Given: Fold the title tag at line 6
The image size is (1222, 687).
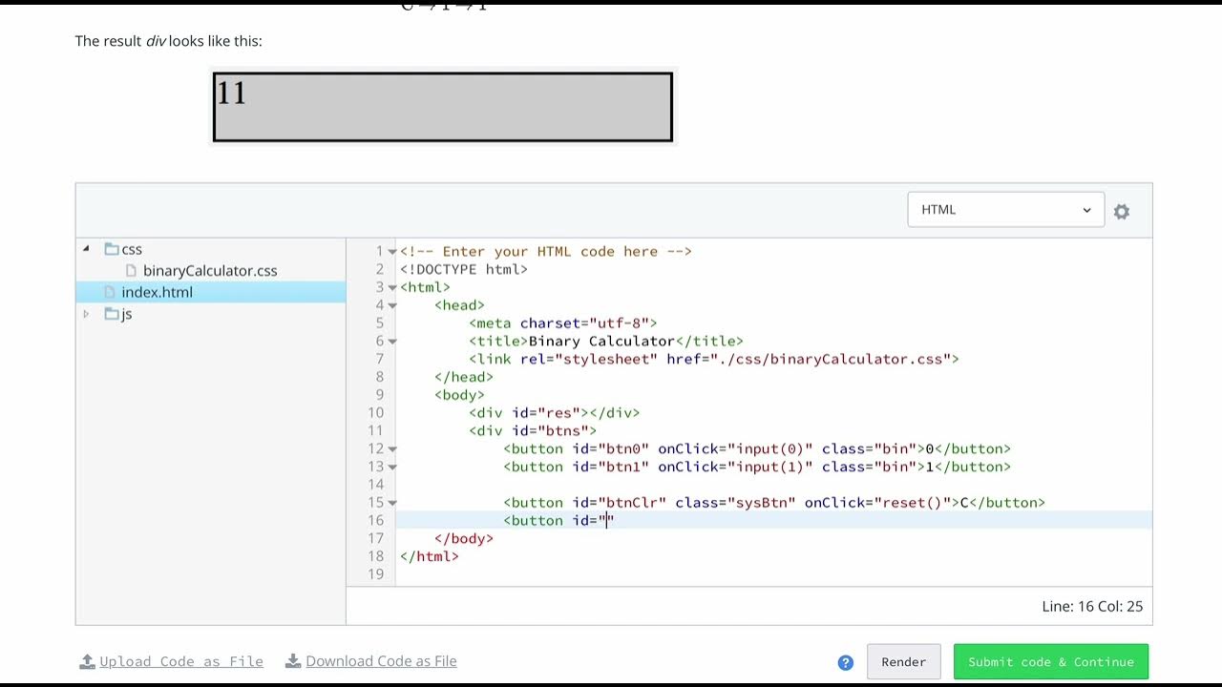Looking at the screenshot, I should (x=392, y=342).
